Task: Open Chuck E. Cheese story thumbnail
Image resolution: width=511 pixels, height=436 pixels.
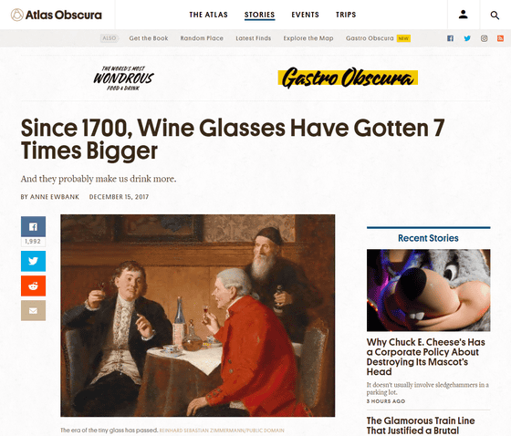Action: 428,290
